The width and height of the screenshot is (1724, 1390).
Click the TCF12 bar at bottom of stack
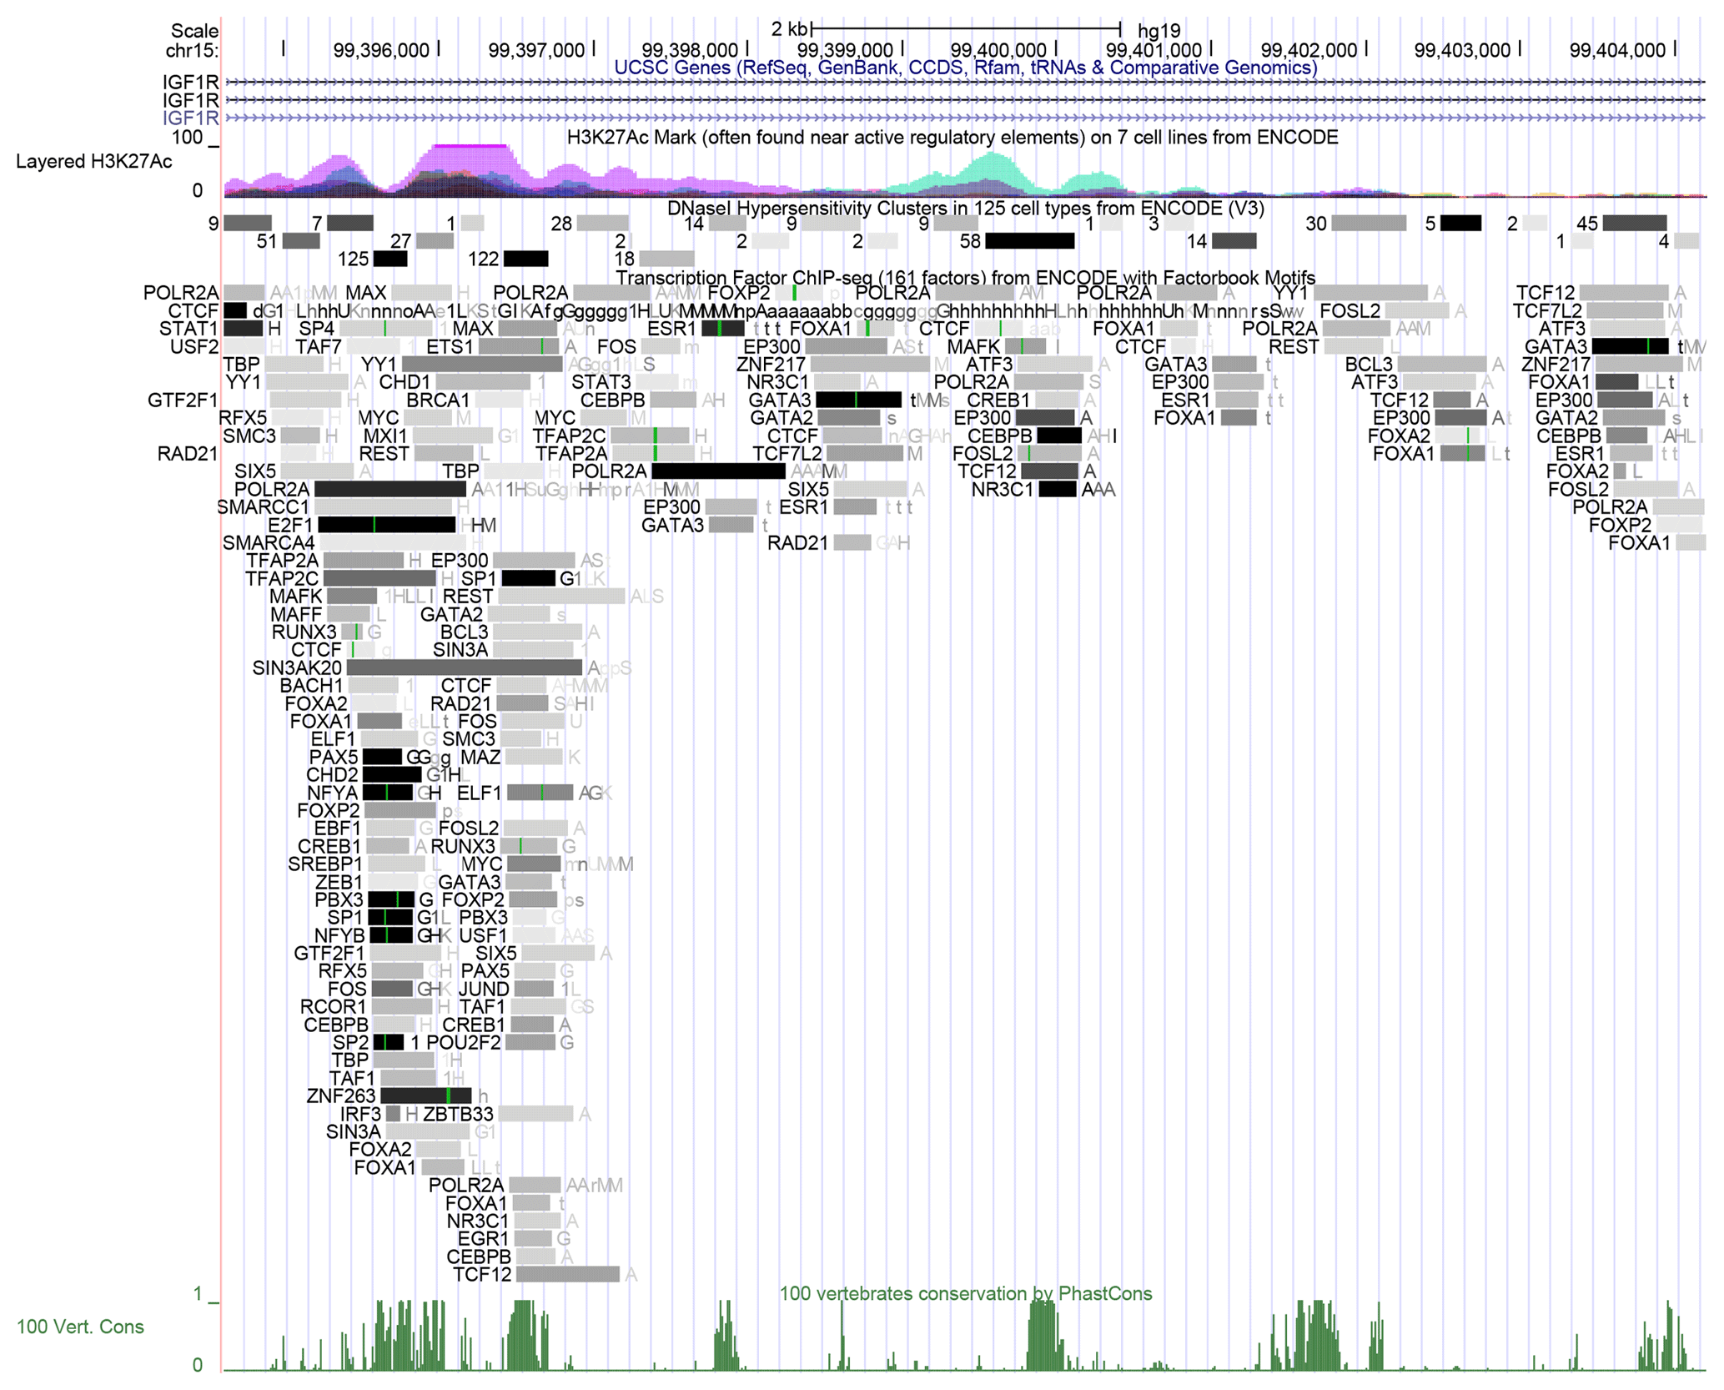tap(567, 1274)
